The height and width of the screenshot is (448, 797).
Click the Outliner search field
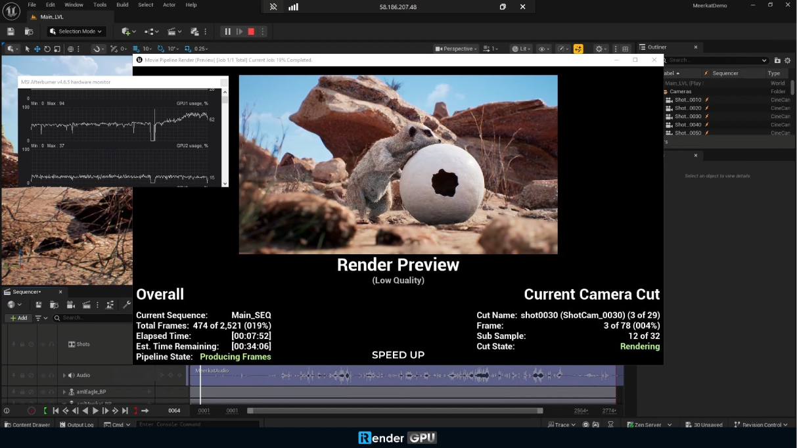pyautogui.click(x=716, y=60)
